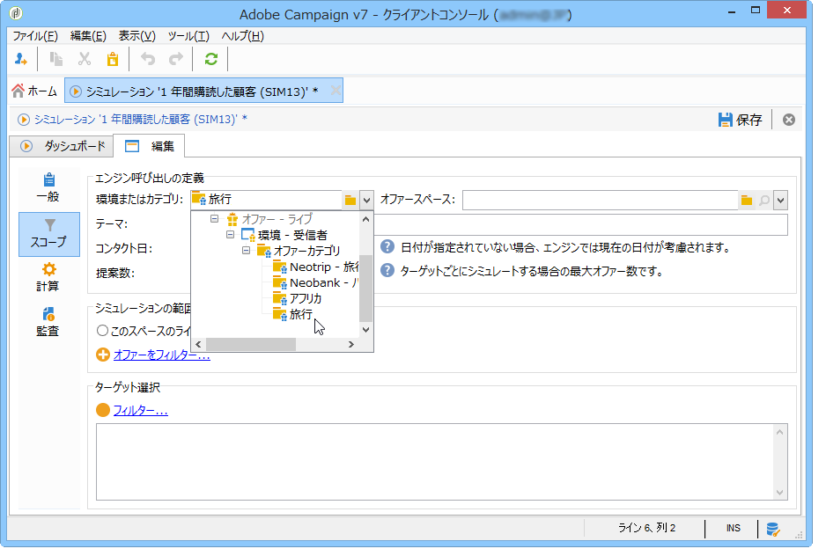826x556 pixels.
Task: Click the orange circle icon beside フィルター
Action: click(103, 410)
